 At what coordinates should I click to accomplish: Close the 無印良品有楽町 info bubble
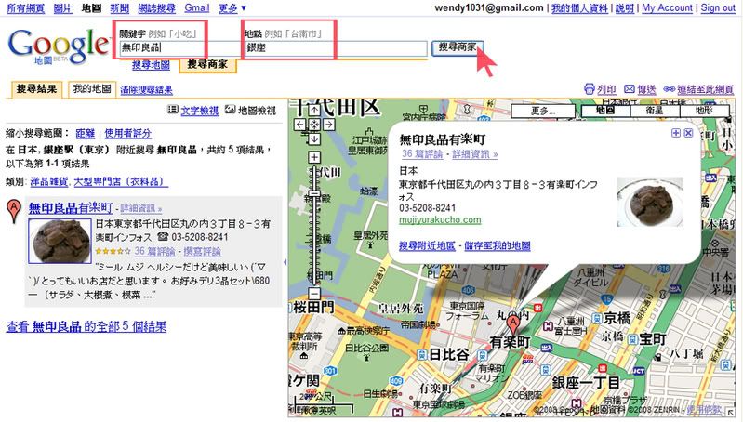[x=688, y=134]
